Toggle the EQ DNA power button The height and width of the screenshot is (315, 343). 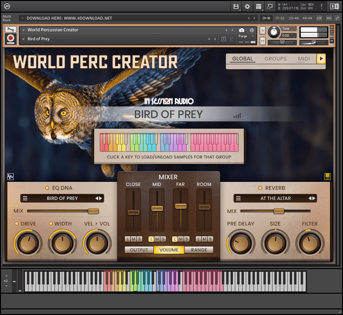(x=47, y=188)
